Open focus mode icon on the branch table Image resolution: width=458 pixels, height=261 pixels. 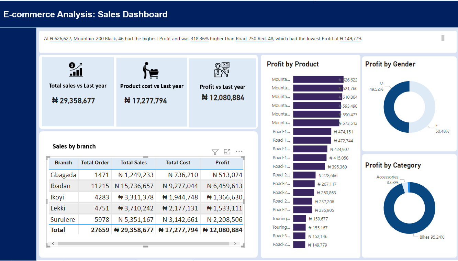pos(227,152)
